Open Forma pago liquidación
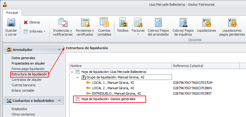This screenshot has height=117, width=246. tap(28, 69)
